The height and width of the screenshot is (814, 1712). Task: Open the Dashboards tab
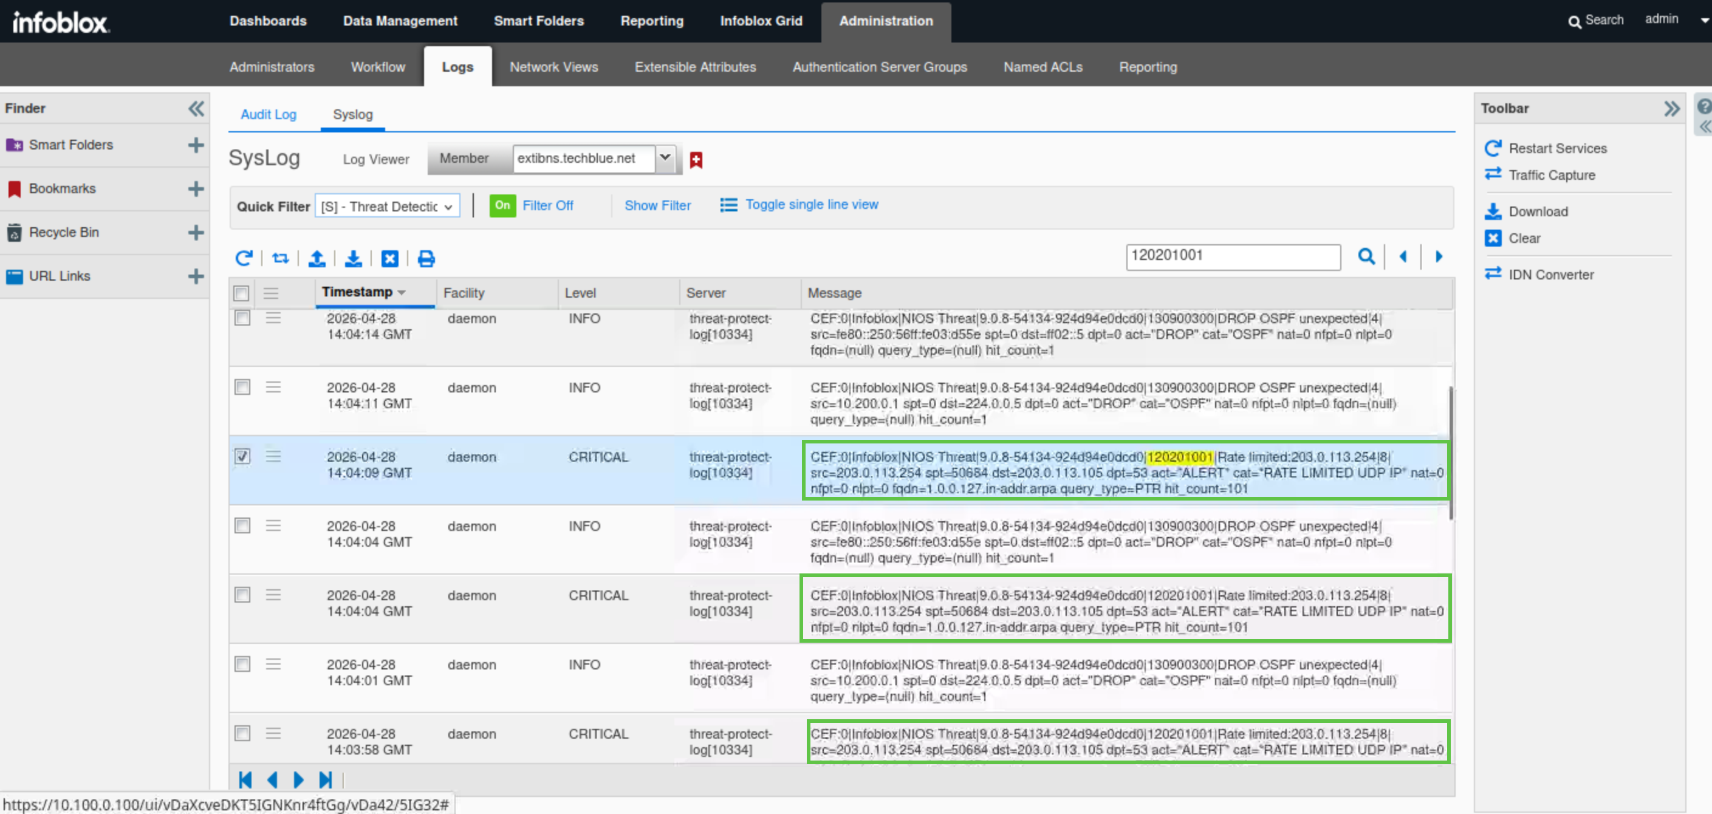tap(268, 21)
